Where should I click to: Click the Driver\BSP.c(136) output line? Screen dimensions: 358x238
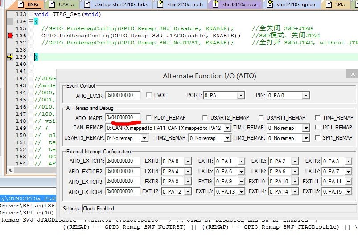[x=29, y=206]
